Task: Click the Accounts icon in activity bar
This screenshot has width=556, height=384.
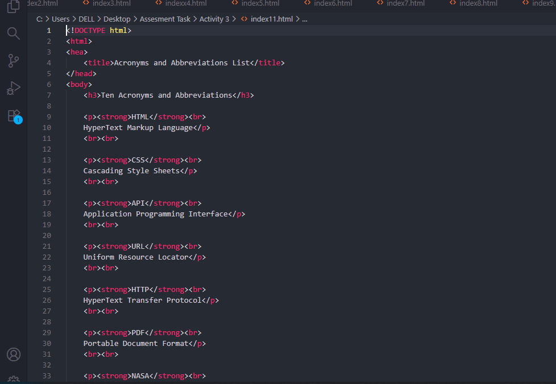Action: 14,354
